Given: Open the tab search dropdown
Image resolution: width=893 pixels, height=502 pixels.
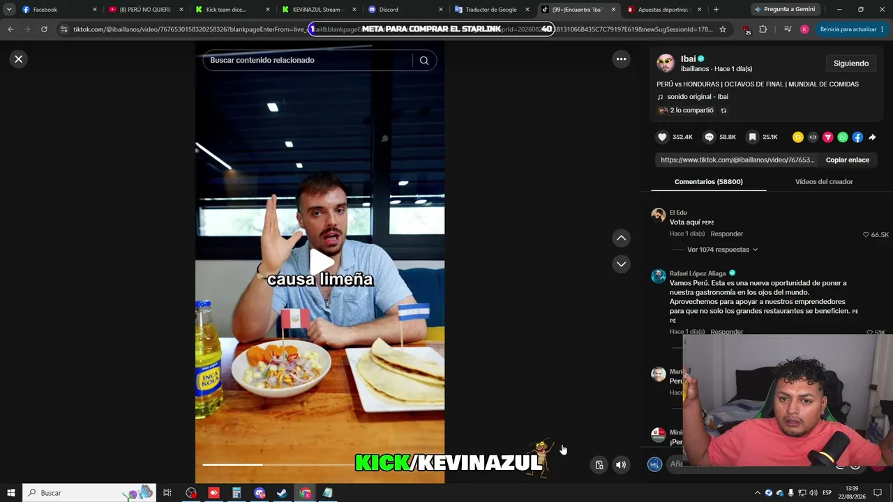Looking at the screenshot, I should [9, 10].
